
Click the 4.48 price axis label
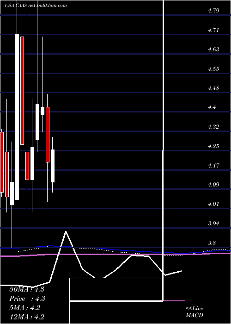point(213,88)
